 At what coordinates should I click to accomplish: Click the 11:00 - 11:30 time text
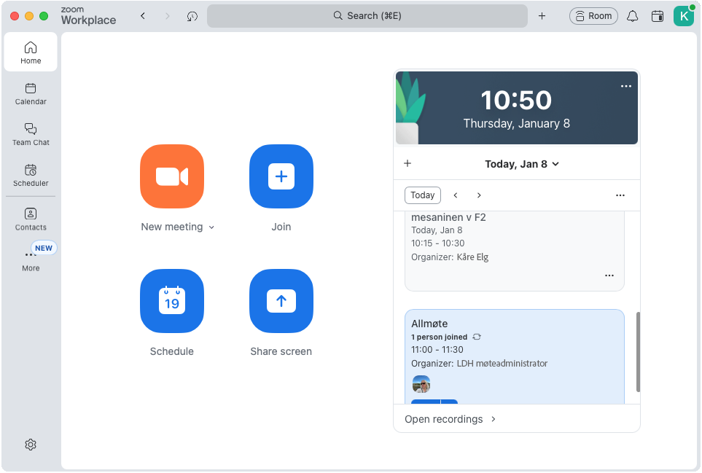(437, 350)
